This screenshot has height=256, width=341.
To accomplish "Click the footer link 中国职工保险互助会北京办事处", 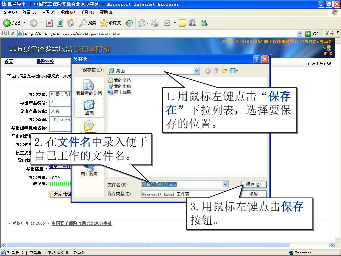I will 82,223.
